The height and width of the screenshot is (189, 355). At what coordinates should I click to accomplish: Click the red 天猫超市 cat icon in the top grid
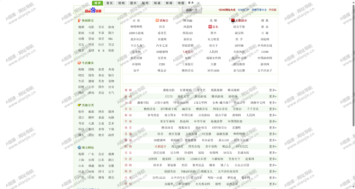tap(233, 21)
